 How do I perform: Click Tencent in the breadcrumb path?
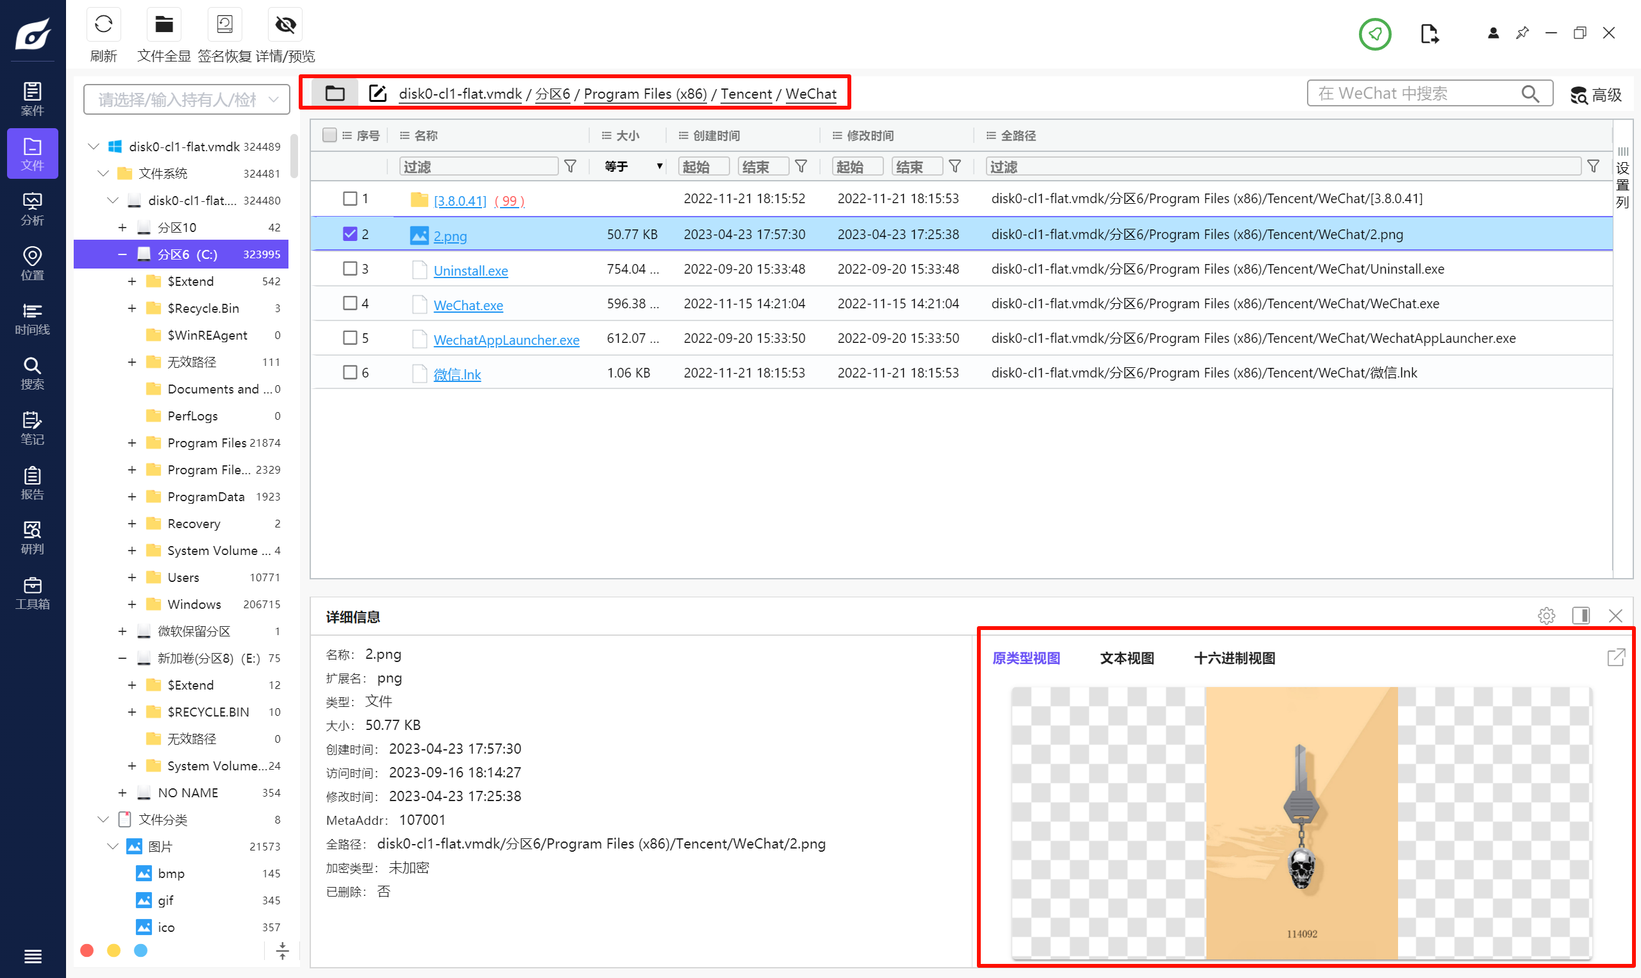click(746, 94)
